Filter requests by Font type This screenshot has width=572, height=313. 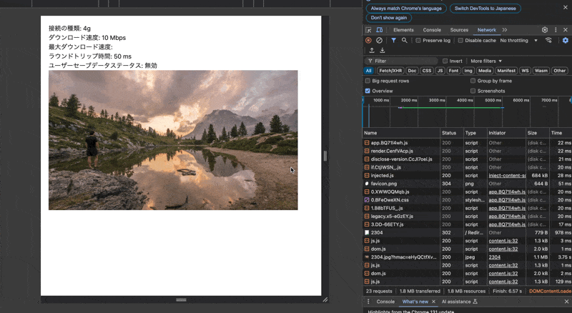(453, 71)
